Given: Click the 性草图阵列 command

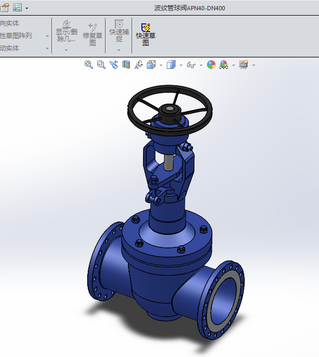Looking at the screenshot, I should coord(16,36).
